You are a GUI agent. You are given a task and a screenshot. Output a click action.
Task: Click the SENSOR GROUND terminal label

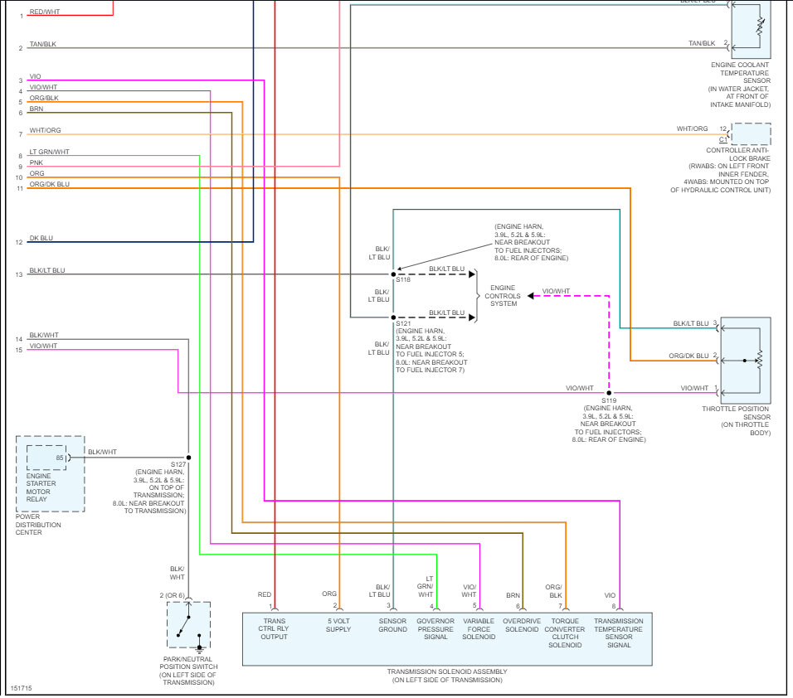click(392, 625)
